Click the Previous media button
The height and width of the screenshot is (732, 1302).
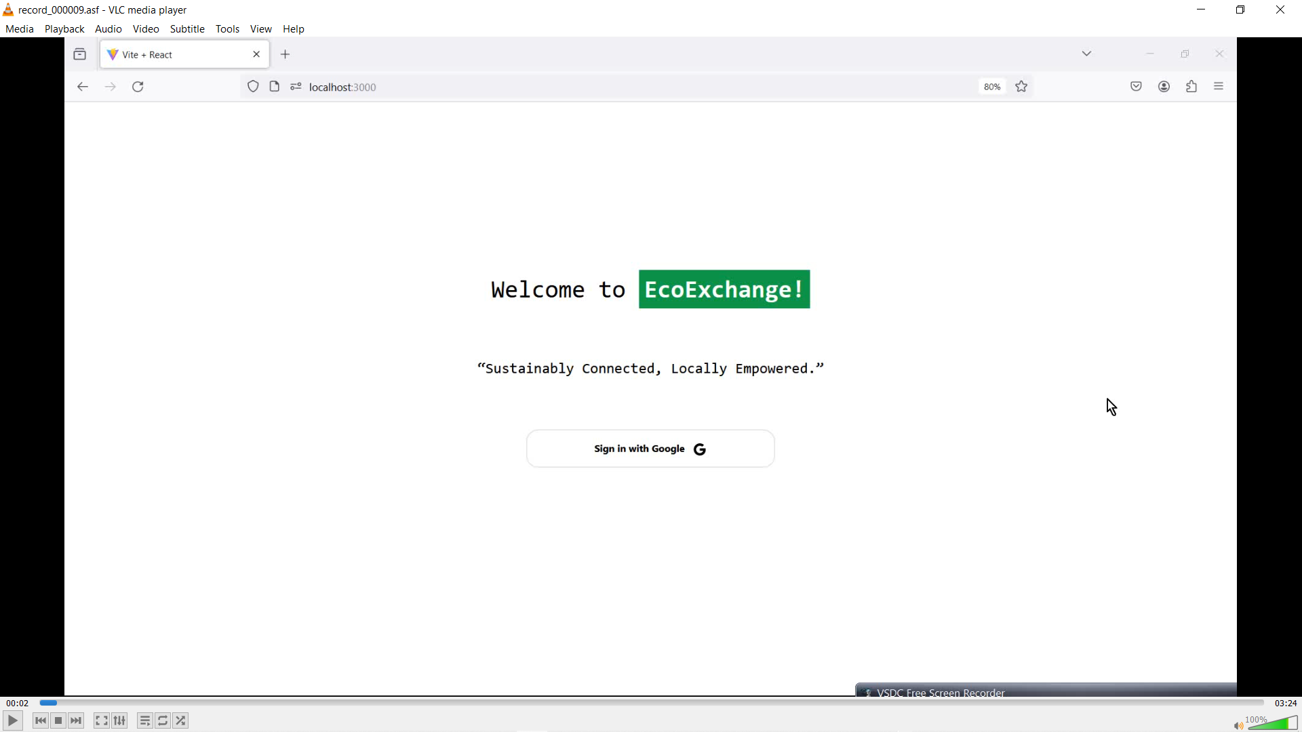[x=41, y=720]
